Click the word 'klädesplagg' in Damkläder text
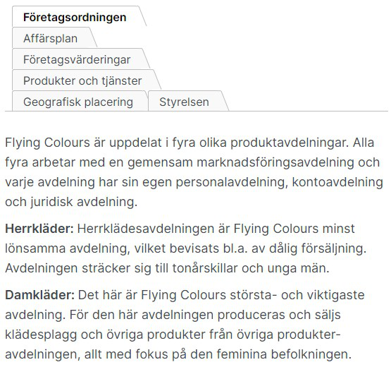This screenshot has width=391, height=367. coord(41,335)
